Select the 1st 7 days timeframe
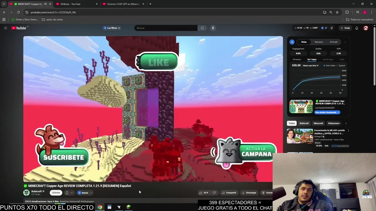This screenshot has width=376, height=211. pyautogui.click(x=312, y=59)
